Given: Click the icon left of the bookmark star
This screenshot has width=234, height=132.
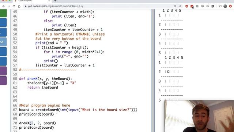Looking at the screenshot, I should click(175, 6).
